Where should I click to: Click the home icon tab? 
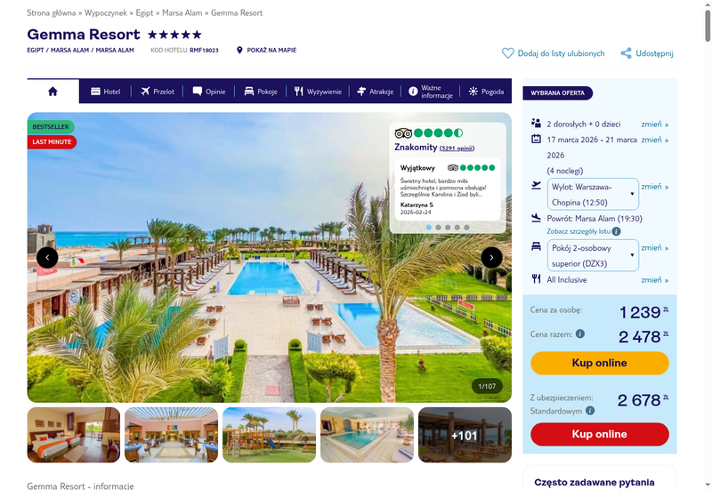pos(53,92)
